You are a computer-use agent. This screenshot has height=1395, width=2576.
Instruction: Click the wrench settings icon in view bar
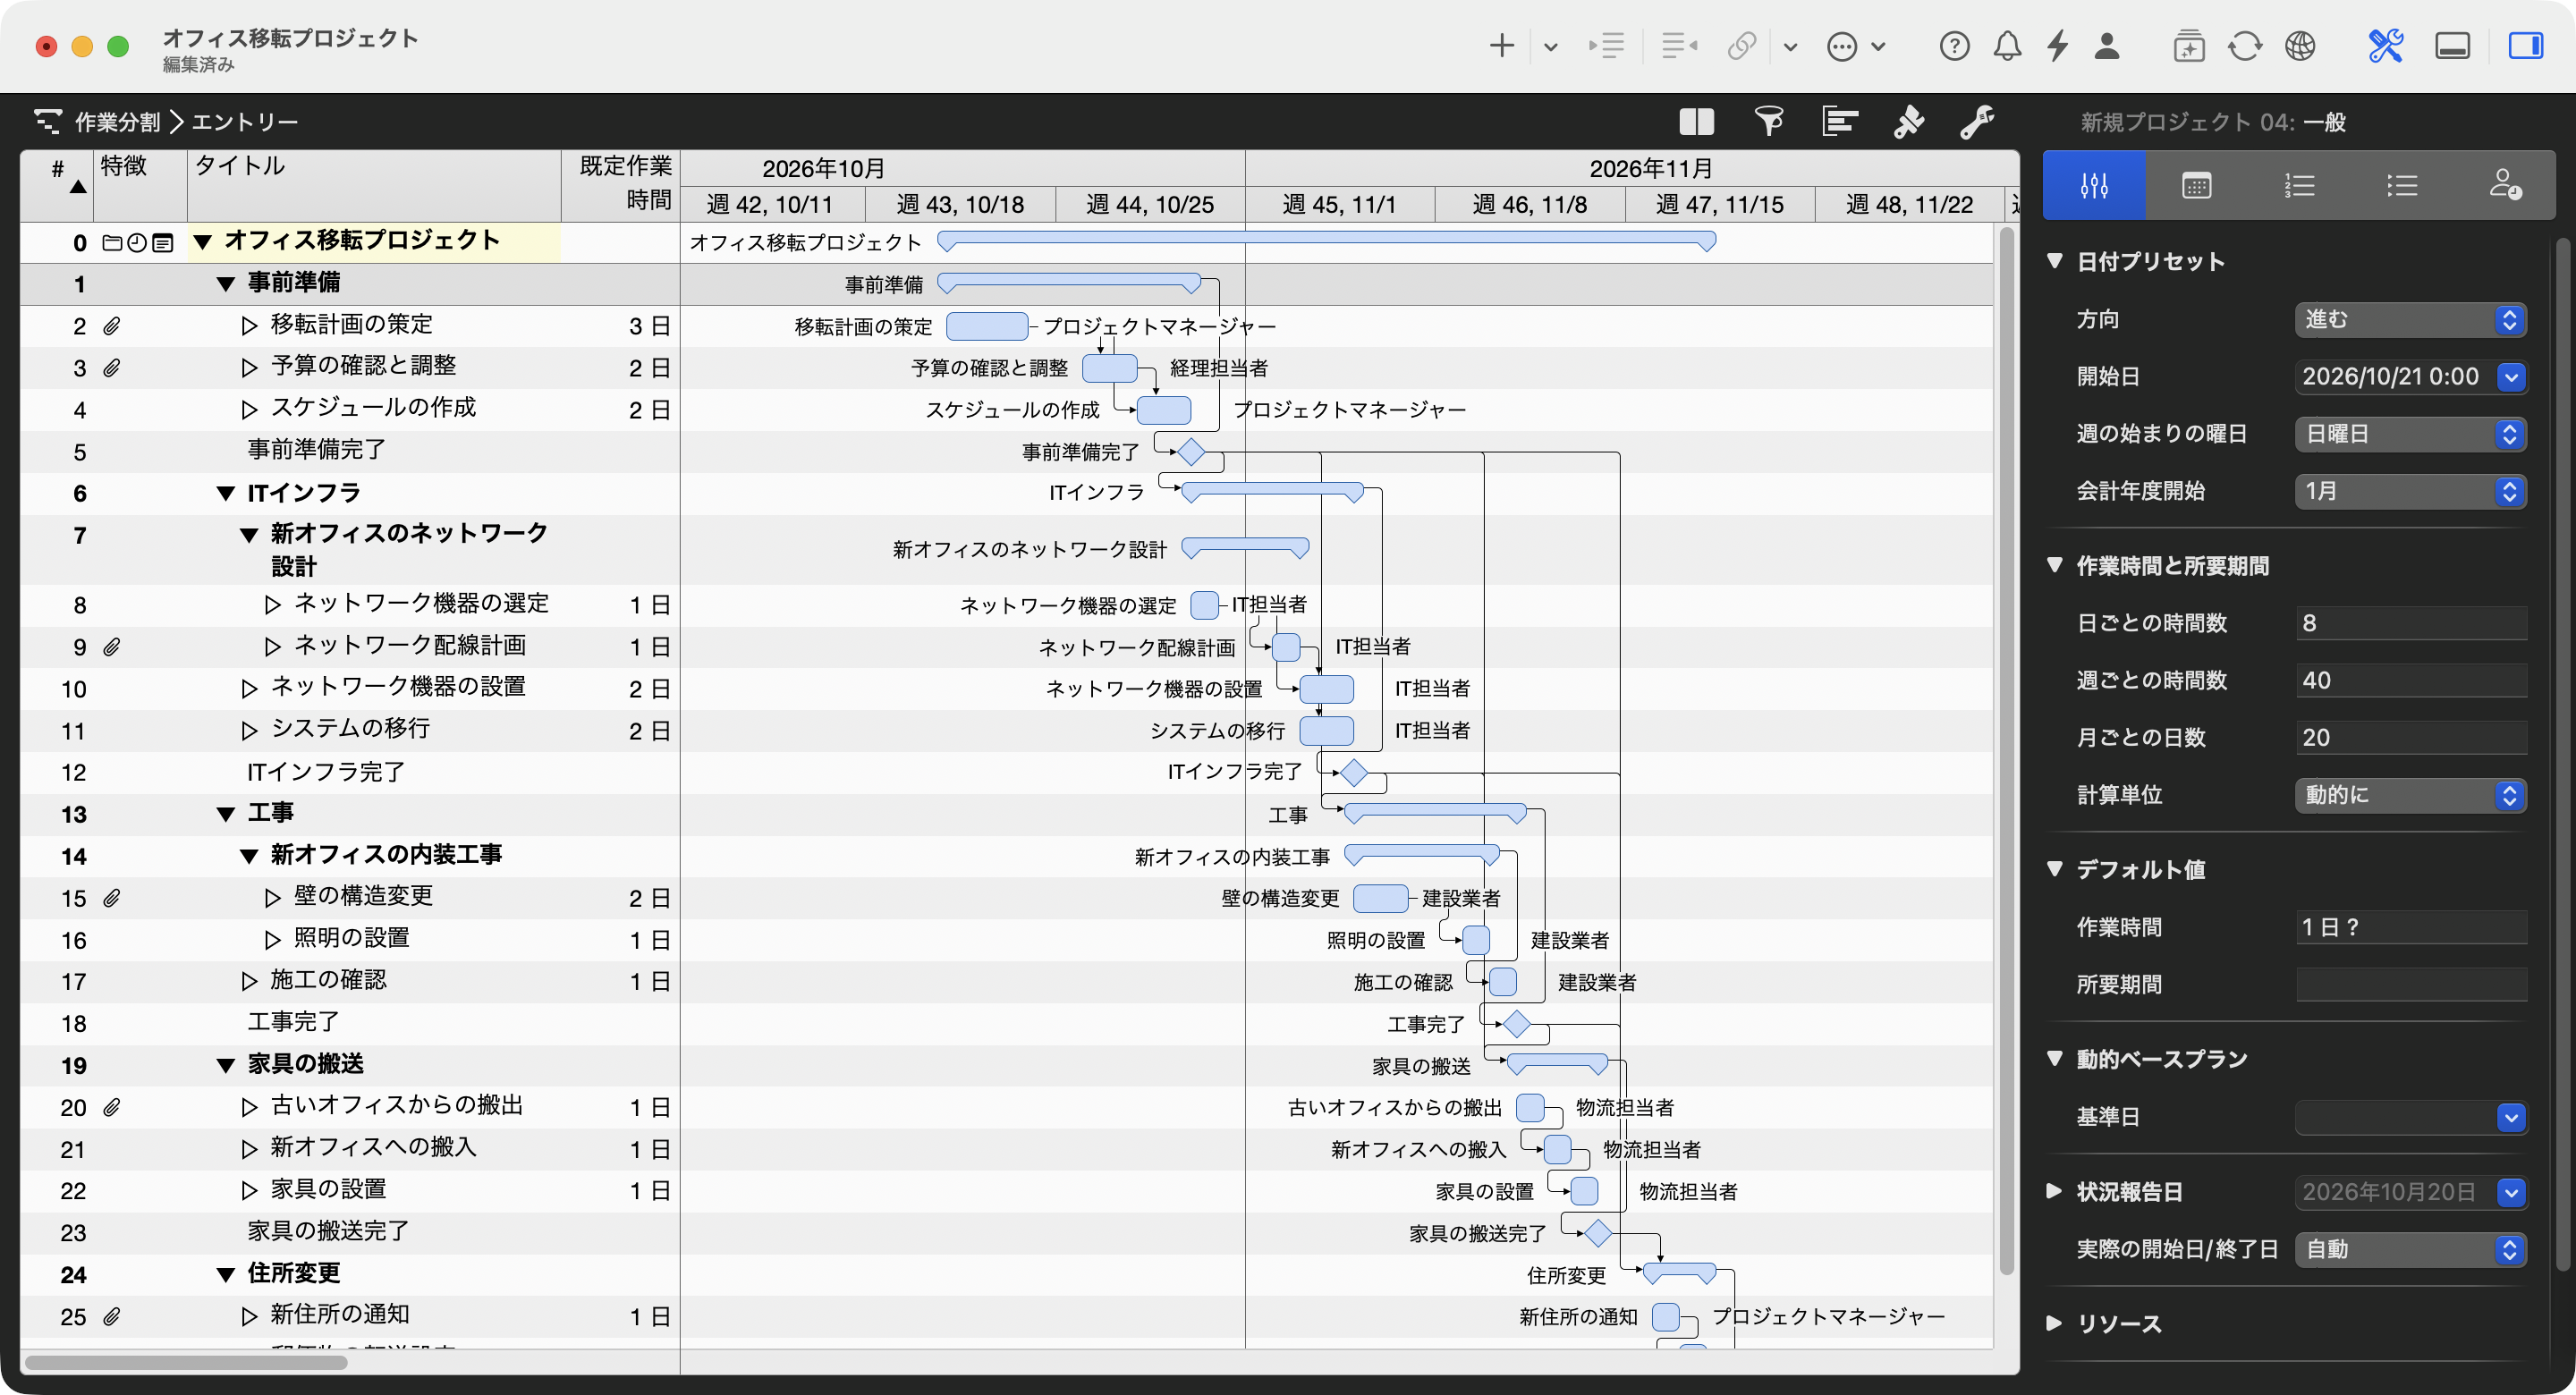tap(1977, 122)
